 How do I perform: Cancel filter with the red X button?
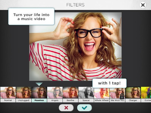click(66, 108)
